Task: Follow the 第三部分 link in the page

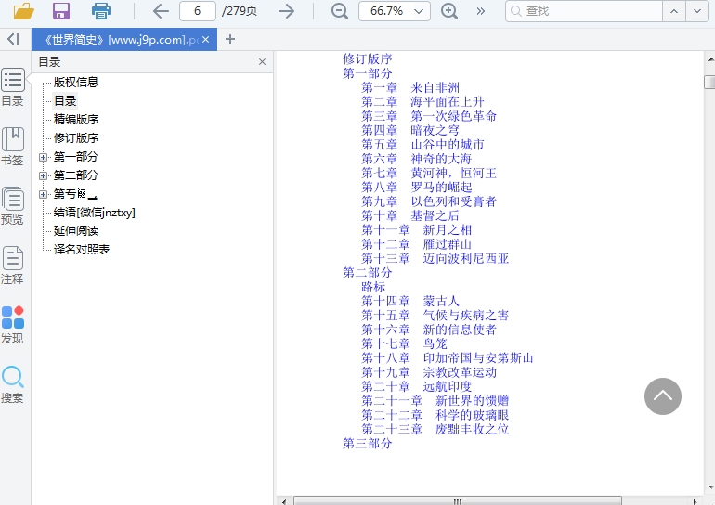Action: tap(368, 444)
